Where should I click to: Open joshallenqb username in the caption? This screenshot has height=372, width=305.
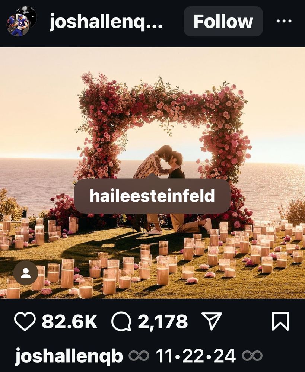click(x=69, y=357)
